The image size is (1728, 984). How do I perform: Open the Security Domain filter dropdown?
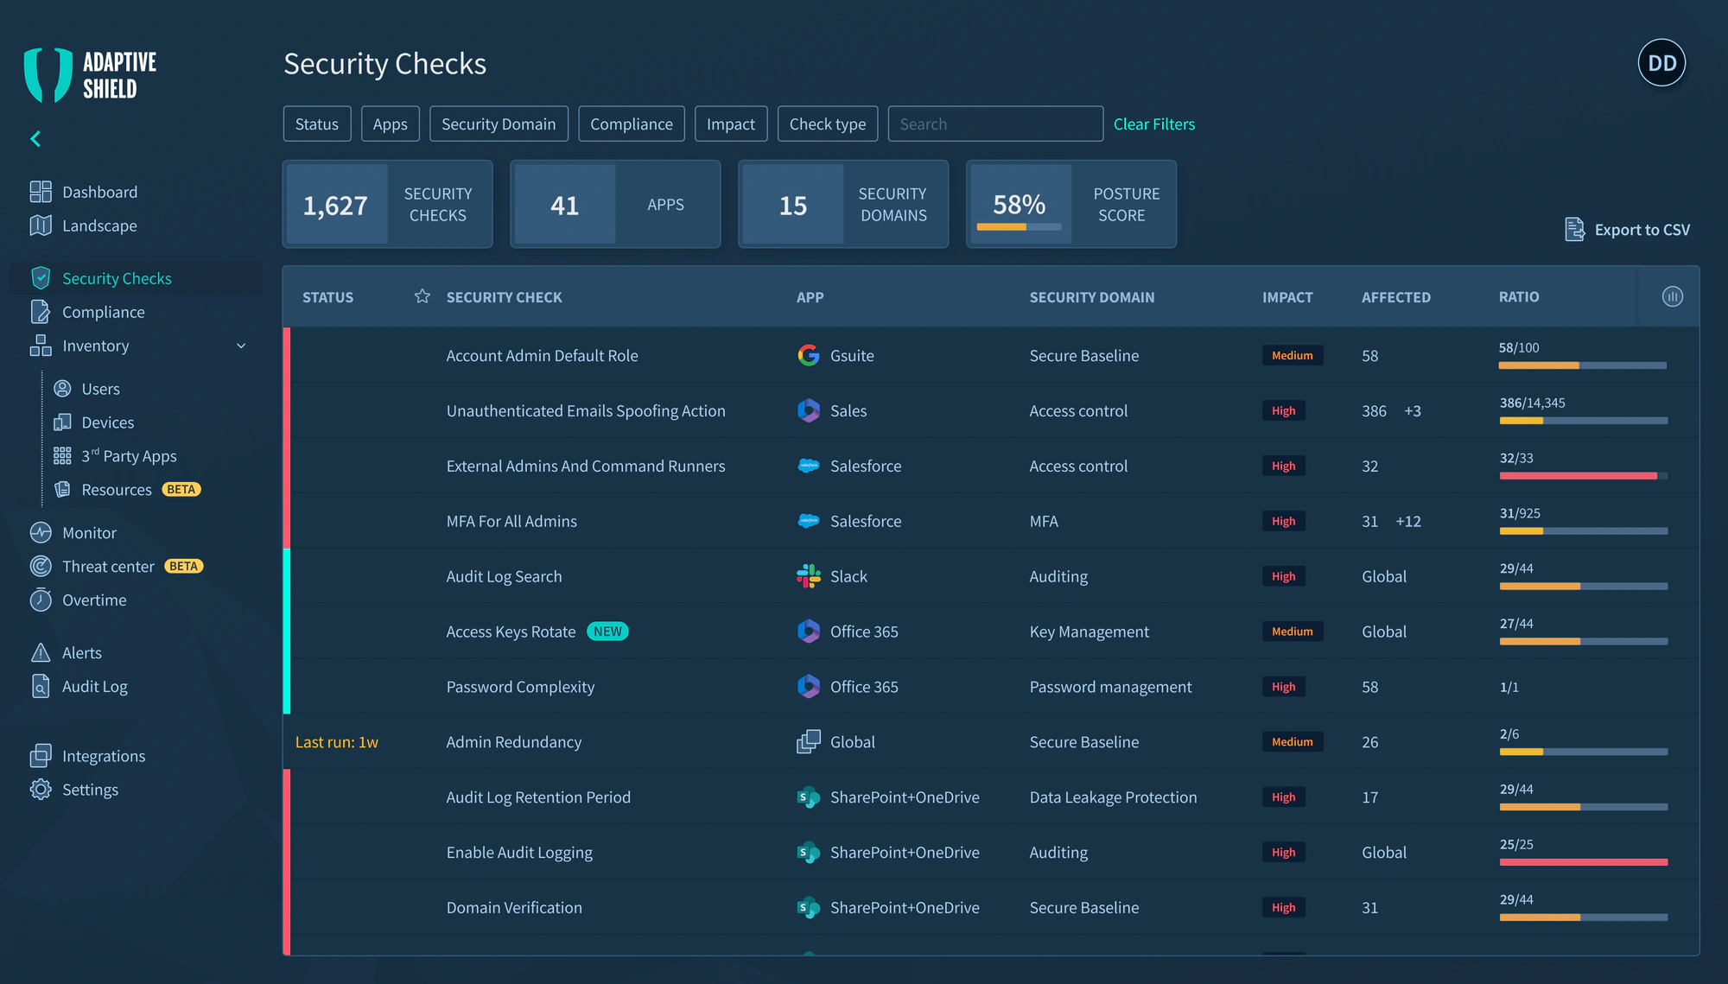point(499,124)
